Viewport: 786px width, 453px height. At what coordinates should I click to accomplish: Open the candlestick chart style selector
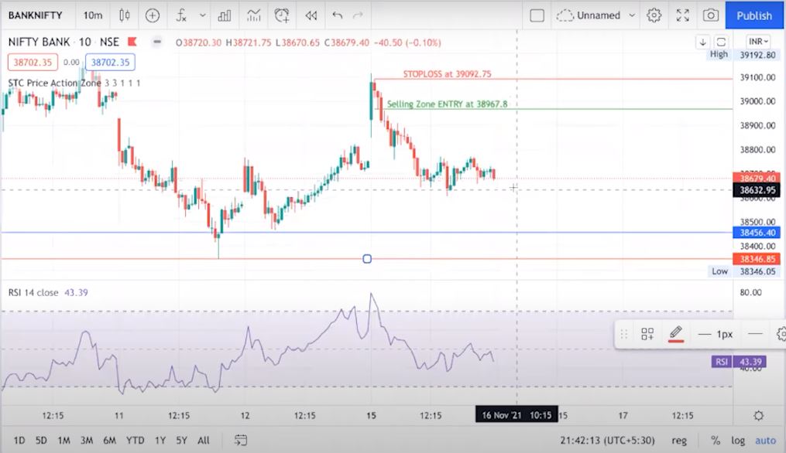[123, 15]
